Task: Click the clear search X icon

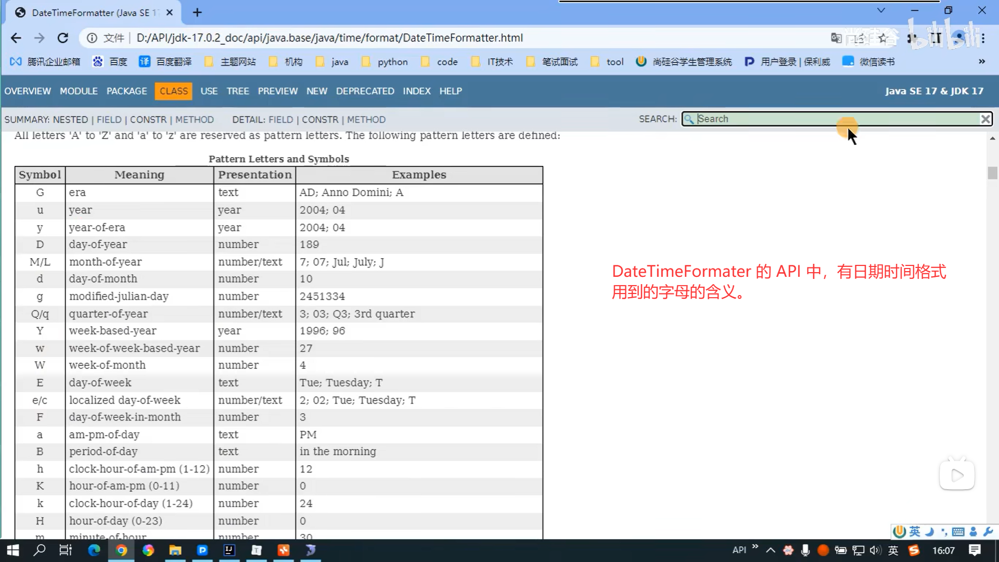Action: 985,119
